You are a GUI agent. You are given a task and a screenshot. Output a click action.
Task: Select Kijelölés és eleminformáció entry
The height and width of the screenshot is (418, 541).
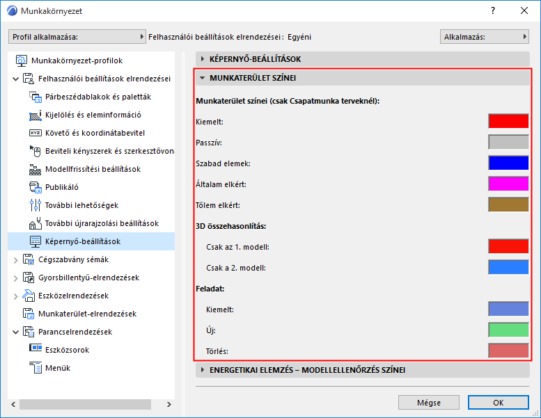tap(93, 115)
